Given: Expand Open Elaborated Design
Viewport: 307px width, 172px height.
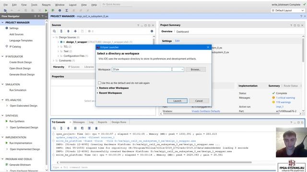Looking at the screenshot, I should click(7, 106).
